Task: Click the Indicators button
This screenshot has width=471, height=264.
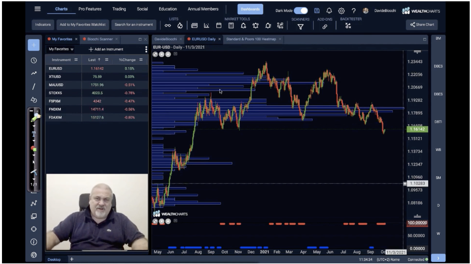Action: (43, 25)
